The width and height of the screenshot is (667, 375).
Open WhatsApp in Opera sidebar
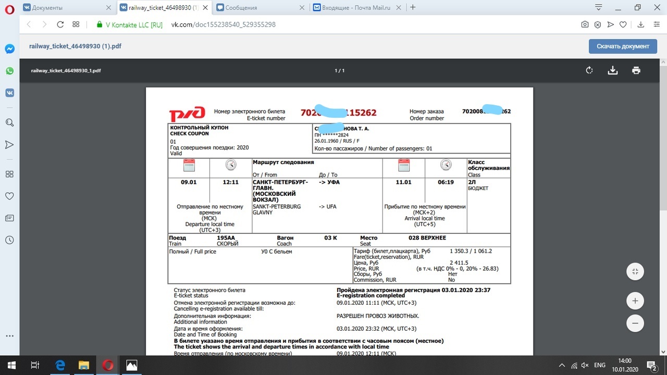coord(9,71)
